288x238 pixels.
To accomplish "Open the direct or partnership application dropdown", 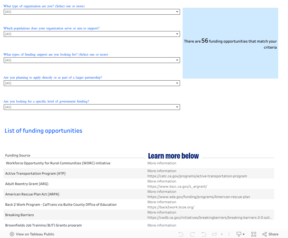I will click(x=92, y=83).
